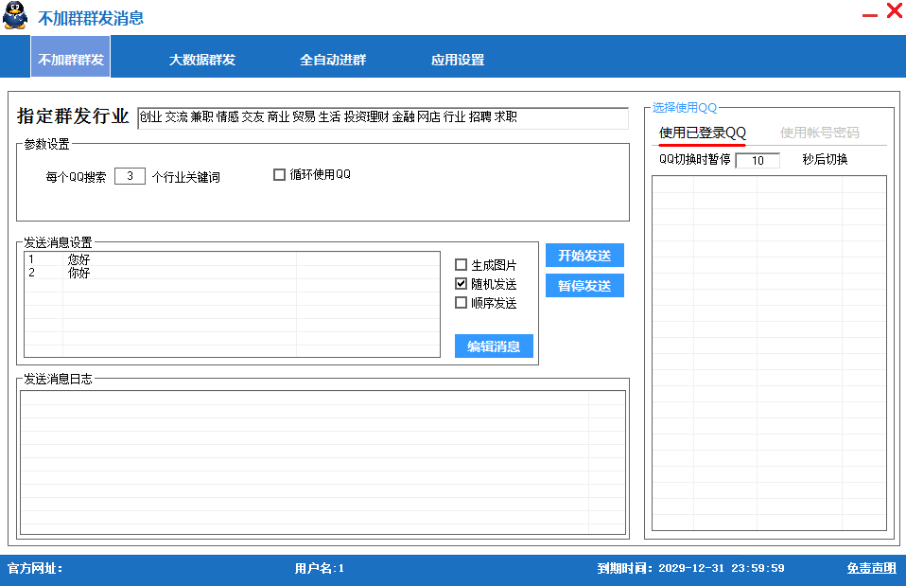
Task: Check the 顺序发送 option
Action: 462,303
